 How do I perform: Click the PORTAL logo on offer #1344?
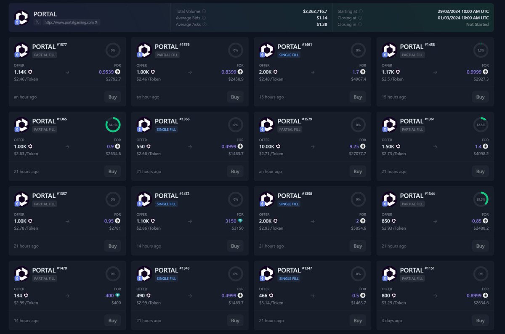(389, 199)
